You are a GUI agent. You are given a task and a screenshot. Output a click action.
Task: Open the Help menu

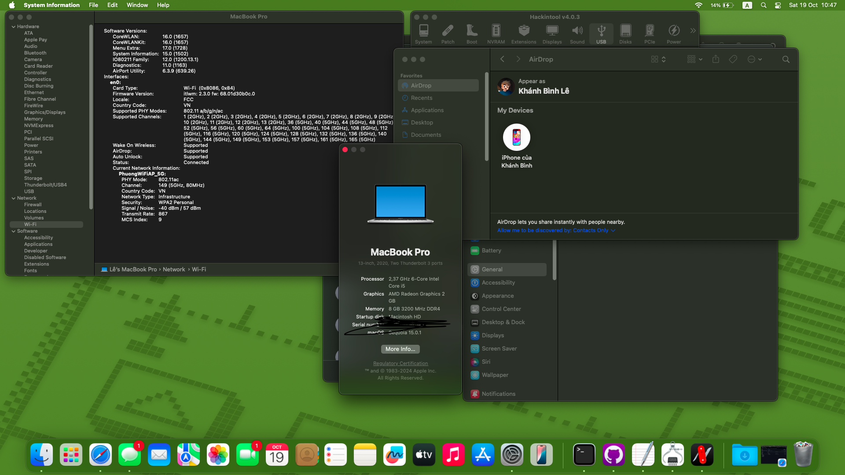(x=163, y=5)
